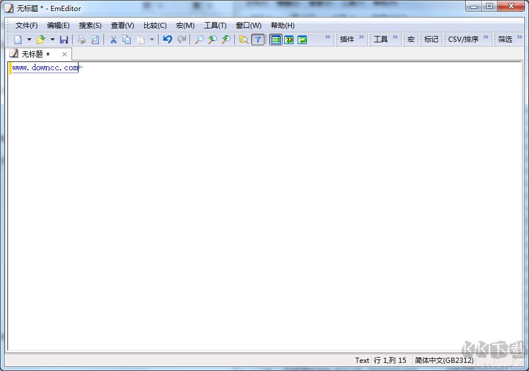Viewport: 529px width, 371px height.
Task: Expand the Open file dropdown arrow
Action: (52, 39)
